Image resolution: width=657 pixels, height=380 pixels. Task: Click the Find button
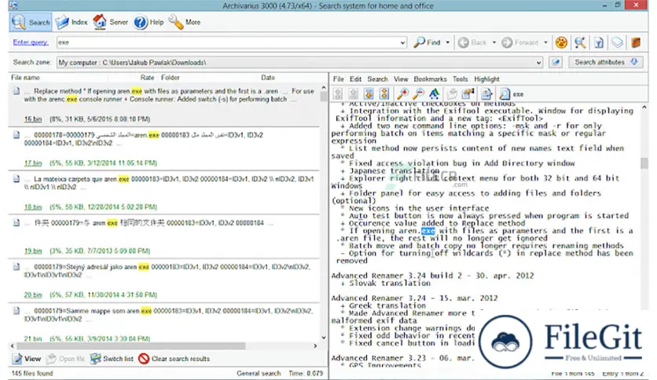[x=427, y=42]
